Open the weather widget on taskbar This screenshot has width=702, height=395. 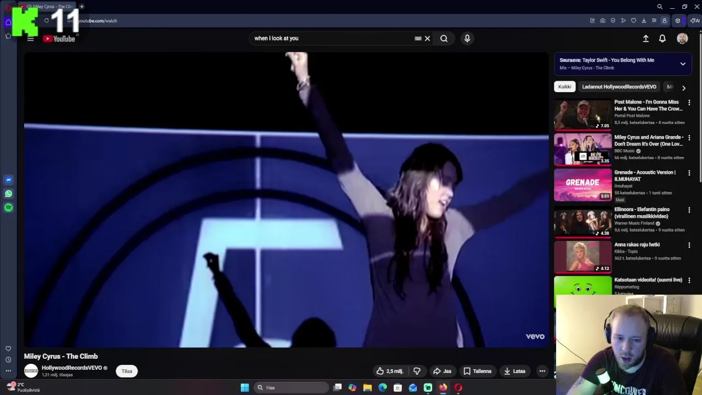tap(22, 387)
